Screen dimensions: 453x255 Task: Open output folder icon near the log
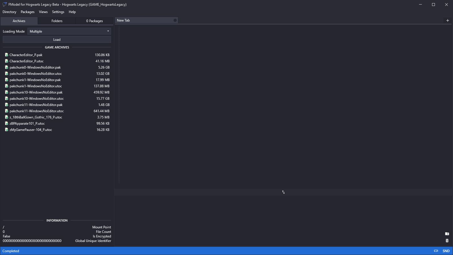(x=447, y=234)
